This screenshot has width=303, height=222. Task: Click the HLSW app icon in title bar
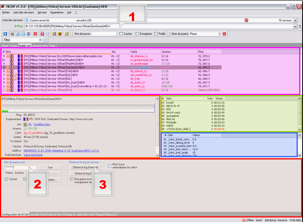coord(3,6)
